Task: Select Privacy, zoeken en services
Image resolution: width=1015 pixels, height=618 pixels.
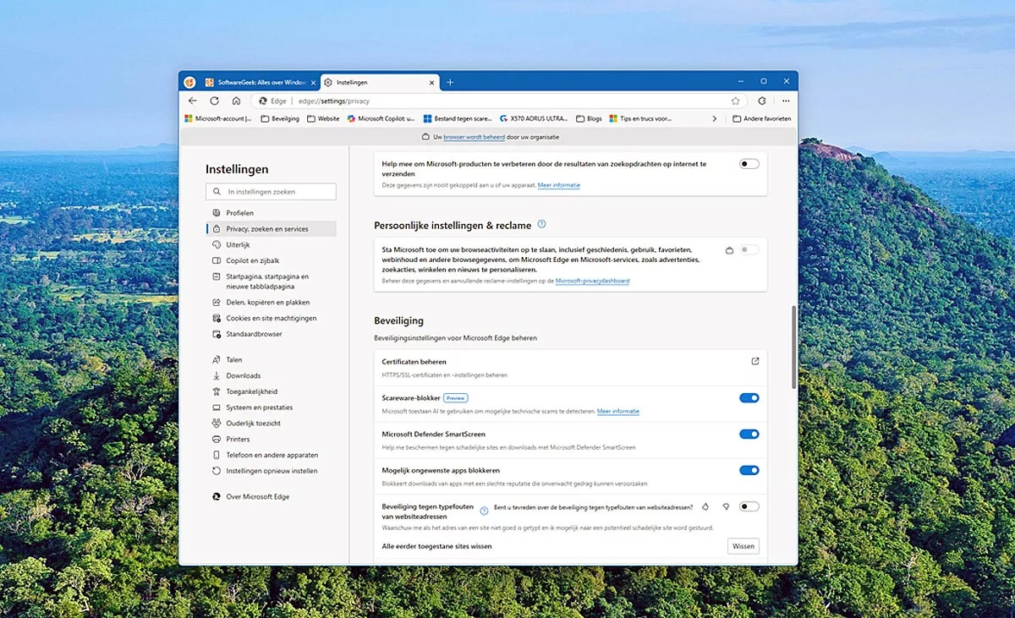Action: [271, 229]
